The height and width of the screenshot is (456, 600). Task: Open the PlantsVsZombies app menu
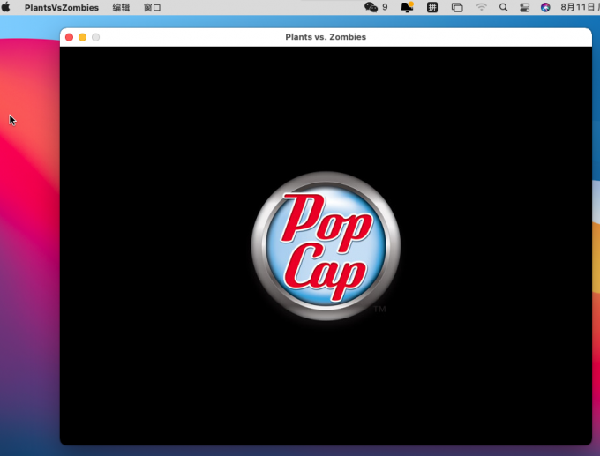[x=62, y=7]
